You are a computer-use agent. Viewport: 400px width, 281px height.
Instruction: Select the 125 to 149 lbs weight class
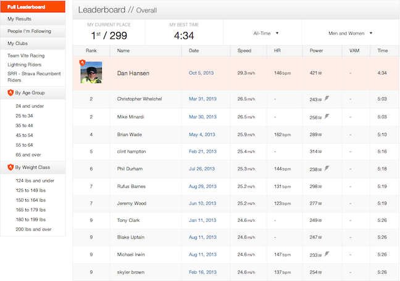coord(31,190)
